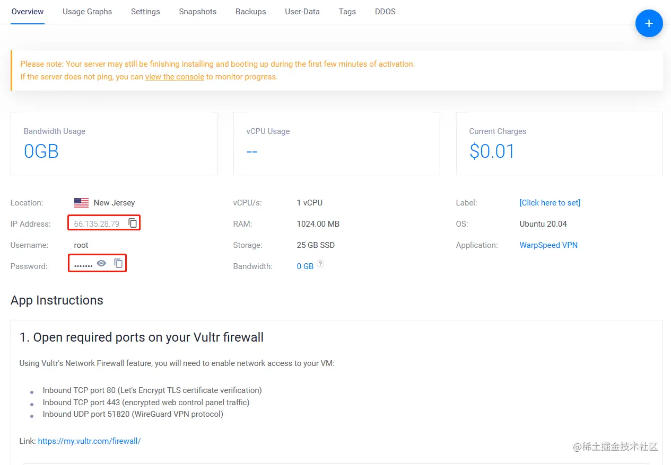This screenshot has height=465, width=671.
Task: Click the 'Please note' orange warning text
Action: point(217,64)
